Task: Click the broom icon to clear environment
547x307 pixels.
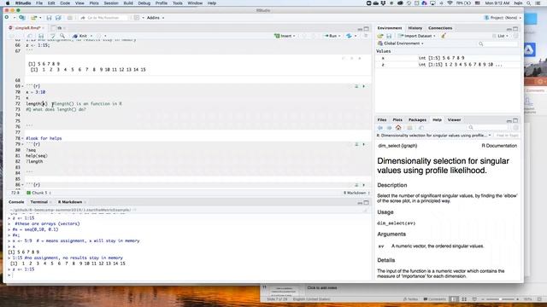Action: pyautogui.click(x=444, y=36)
